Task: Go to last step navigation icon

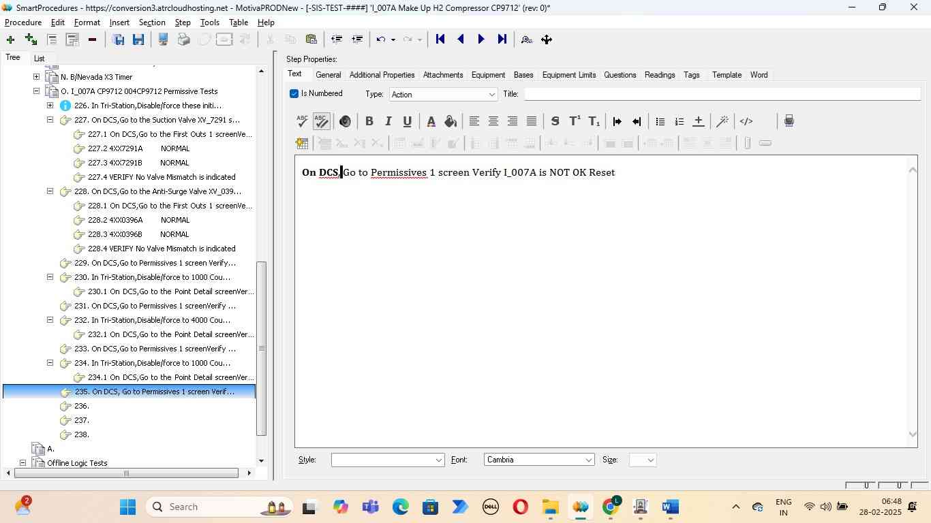Action: click(x=502, y=39)
